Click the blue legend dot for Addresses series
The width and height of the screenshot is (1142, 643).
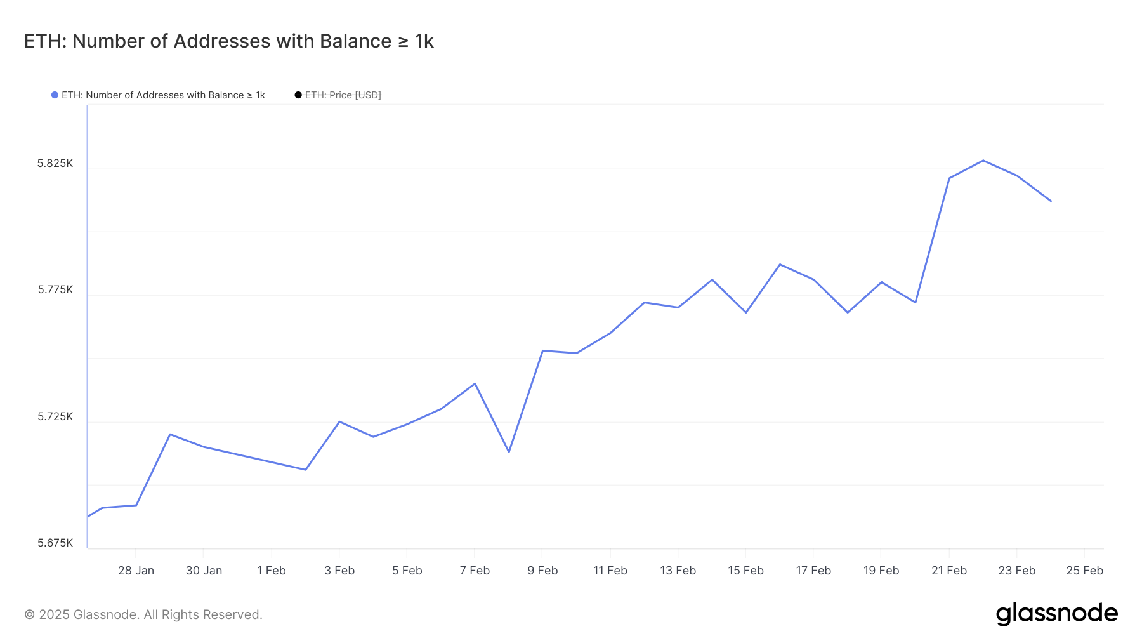click(x=55, y=95)
